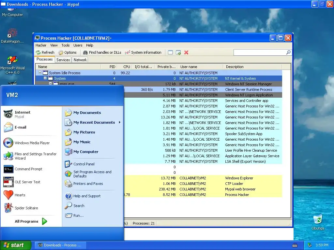The image size is (334, 250).
Task: Switch to the Services tab
Action: point(63,60)
